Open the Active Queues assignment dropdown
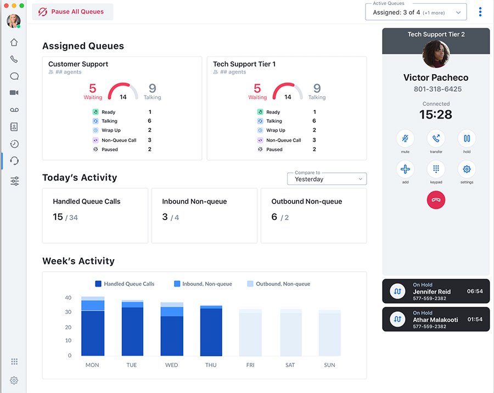 [416, 11]
